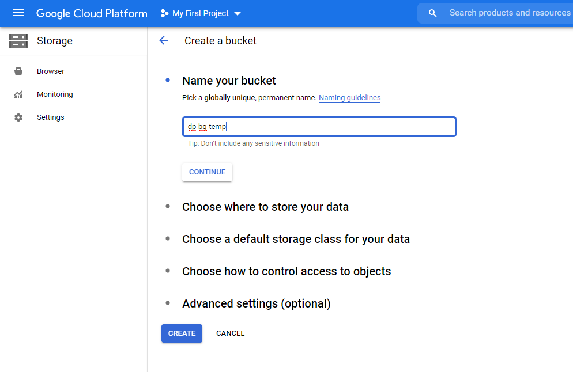Screen dimensions: 573x372
Task: Open the My First Project dropdown
Action: [x=201, y=13]
